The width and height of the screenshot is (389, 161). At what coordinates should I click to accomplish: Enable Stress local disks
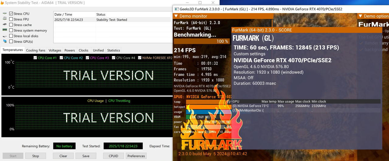[x=11, y=36]
